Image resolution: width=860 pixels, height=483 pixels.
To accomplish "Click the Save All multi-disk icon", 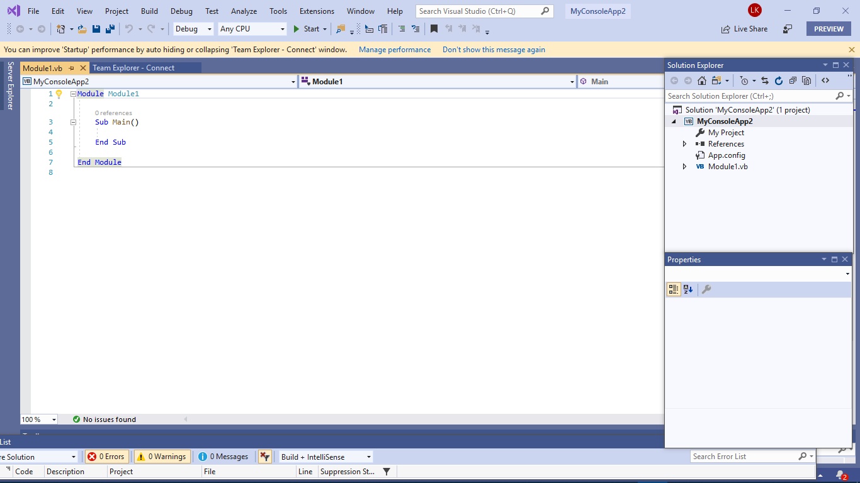I will point(110,29).
